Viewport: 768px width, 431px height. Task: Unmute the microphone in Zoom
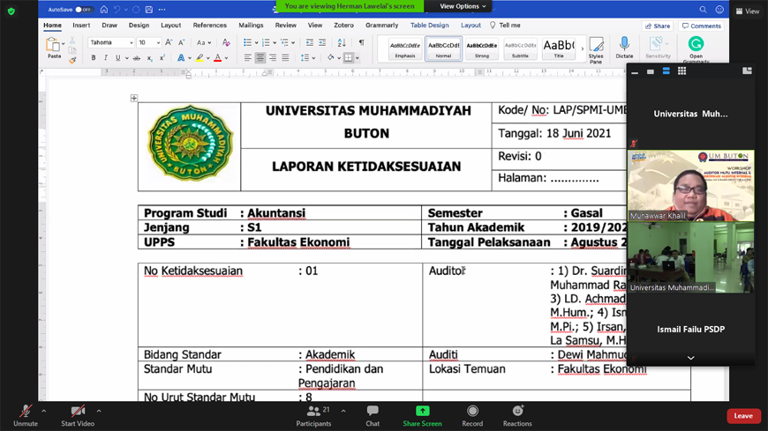pyautogui.click(x=26, y=416)
